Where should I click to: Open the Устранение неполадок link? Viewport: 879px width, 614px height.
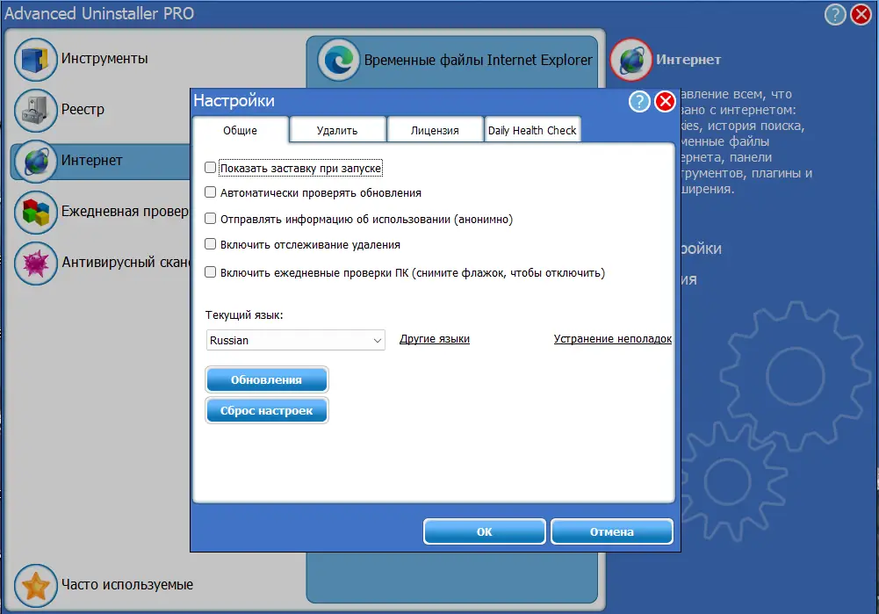point(613,339)
